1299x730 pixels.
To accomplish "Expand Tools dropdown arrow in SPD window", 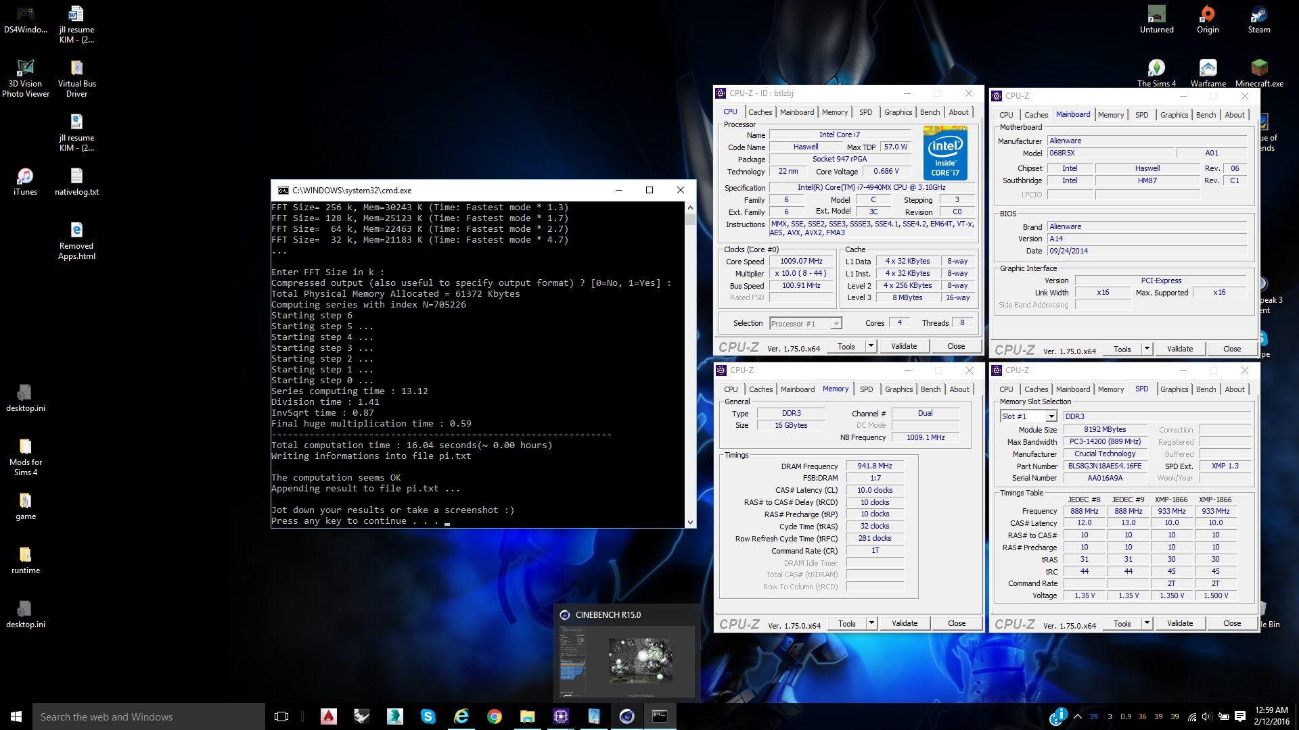I will click(1147, 623).
